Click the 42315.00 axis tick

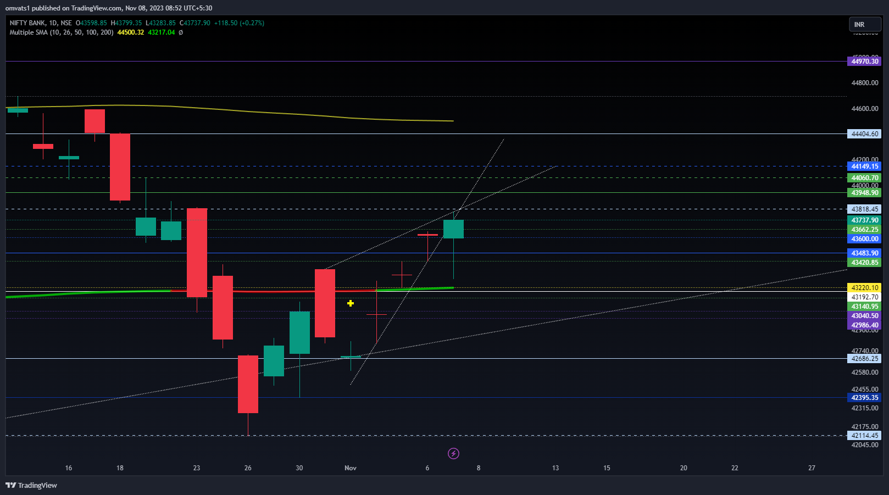865,408
